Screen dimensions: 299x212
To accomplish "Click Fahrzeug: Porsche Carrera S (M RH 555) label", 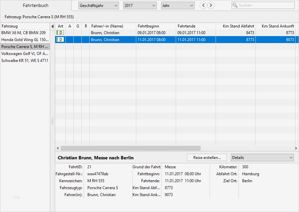I will (39, 17).
